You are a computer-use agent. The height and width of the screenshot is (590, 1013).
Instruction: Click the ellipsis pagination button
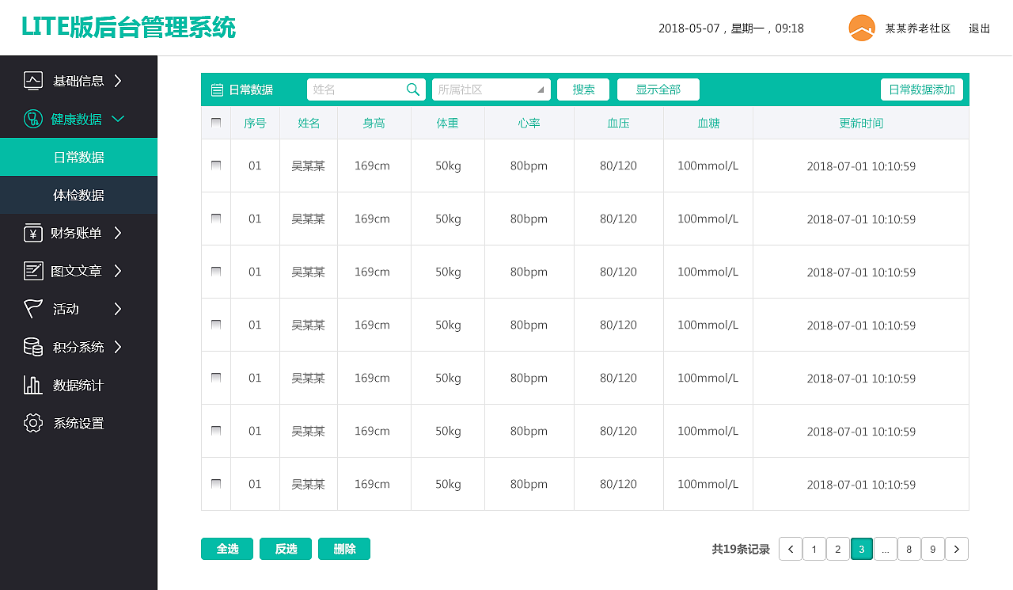[x=886, y=549]
